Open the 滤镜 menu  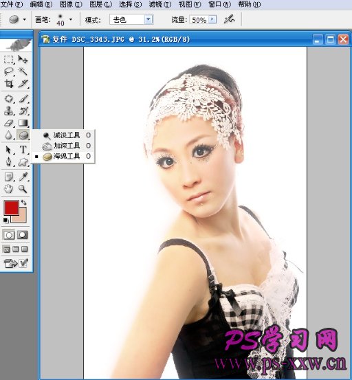[160, 4]
